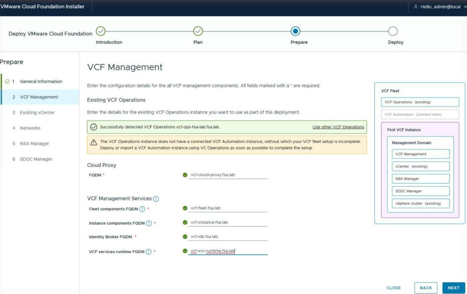Click the success checkmark icon in green banner
The image size is (467, 294).
coord(93,127)
